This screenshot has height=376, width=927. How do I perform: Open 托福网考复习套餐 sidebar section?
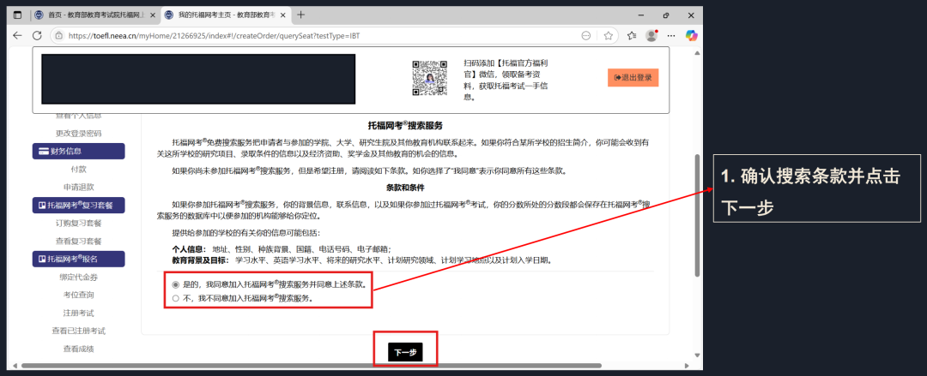(x=79, y=206)
